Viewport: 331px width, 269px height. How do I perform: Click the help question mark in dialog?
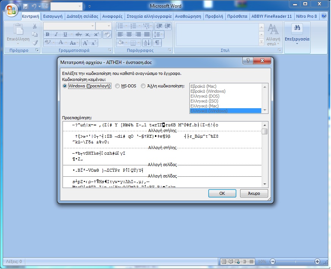point(248,61)
